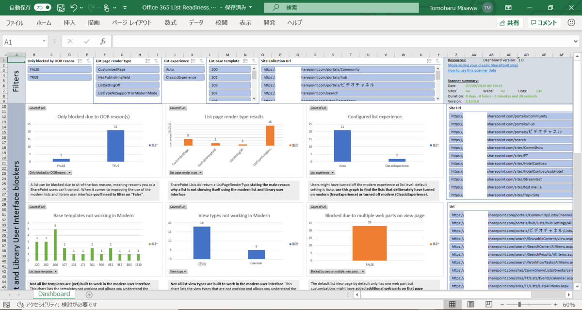Open 'View type' chart filter dropdown
Screen dimensions: 582x310
point(178,272)
